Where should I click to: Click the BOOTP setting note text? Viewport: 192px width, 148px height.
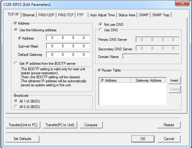[x=56, y=77]
